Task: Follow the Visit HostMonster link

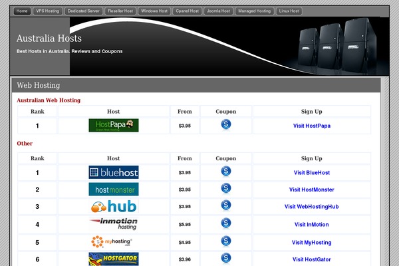Action: [x=312, y=190]
